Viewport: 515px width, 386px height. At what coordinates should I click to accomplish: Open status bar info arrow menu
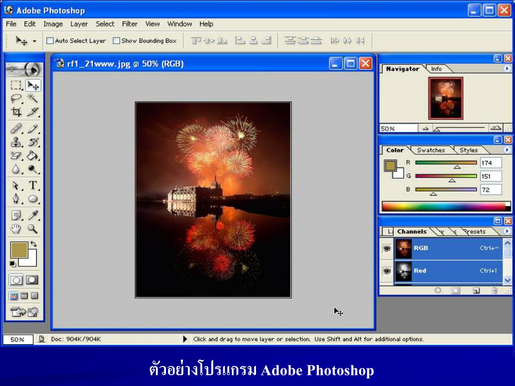click(x=185, y=339)
